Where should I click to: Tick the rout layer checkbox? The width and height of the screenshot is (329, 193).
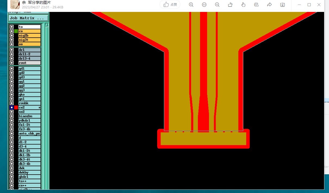point(12,63)
